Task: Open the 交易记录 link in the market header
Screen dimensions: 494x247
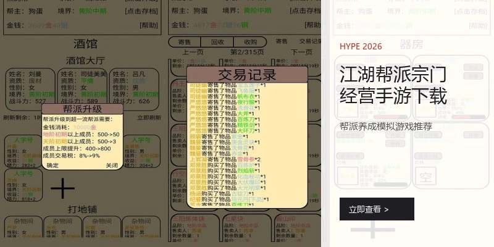Action: [x=310, y=41]
